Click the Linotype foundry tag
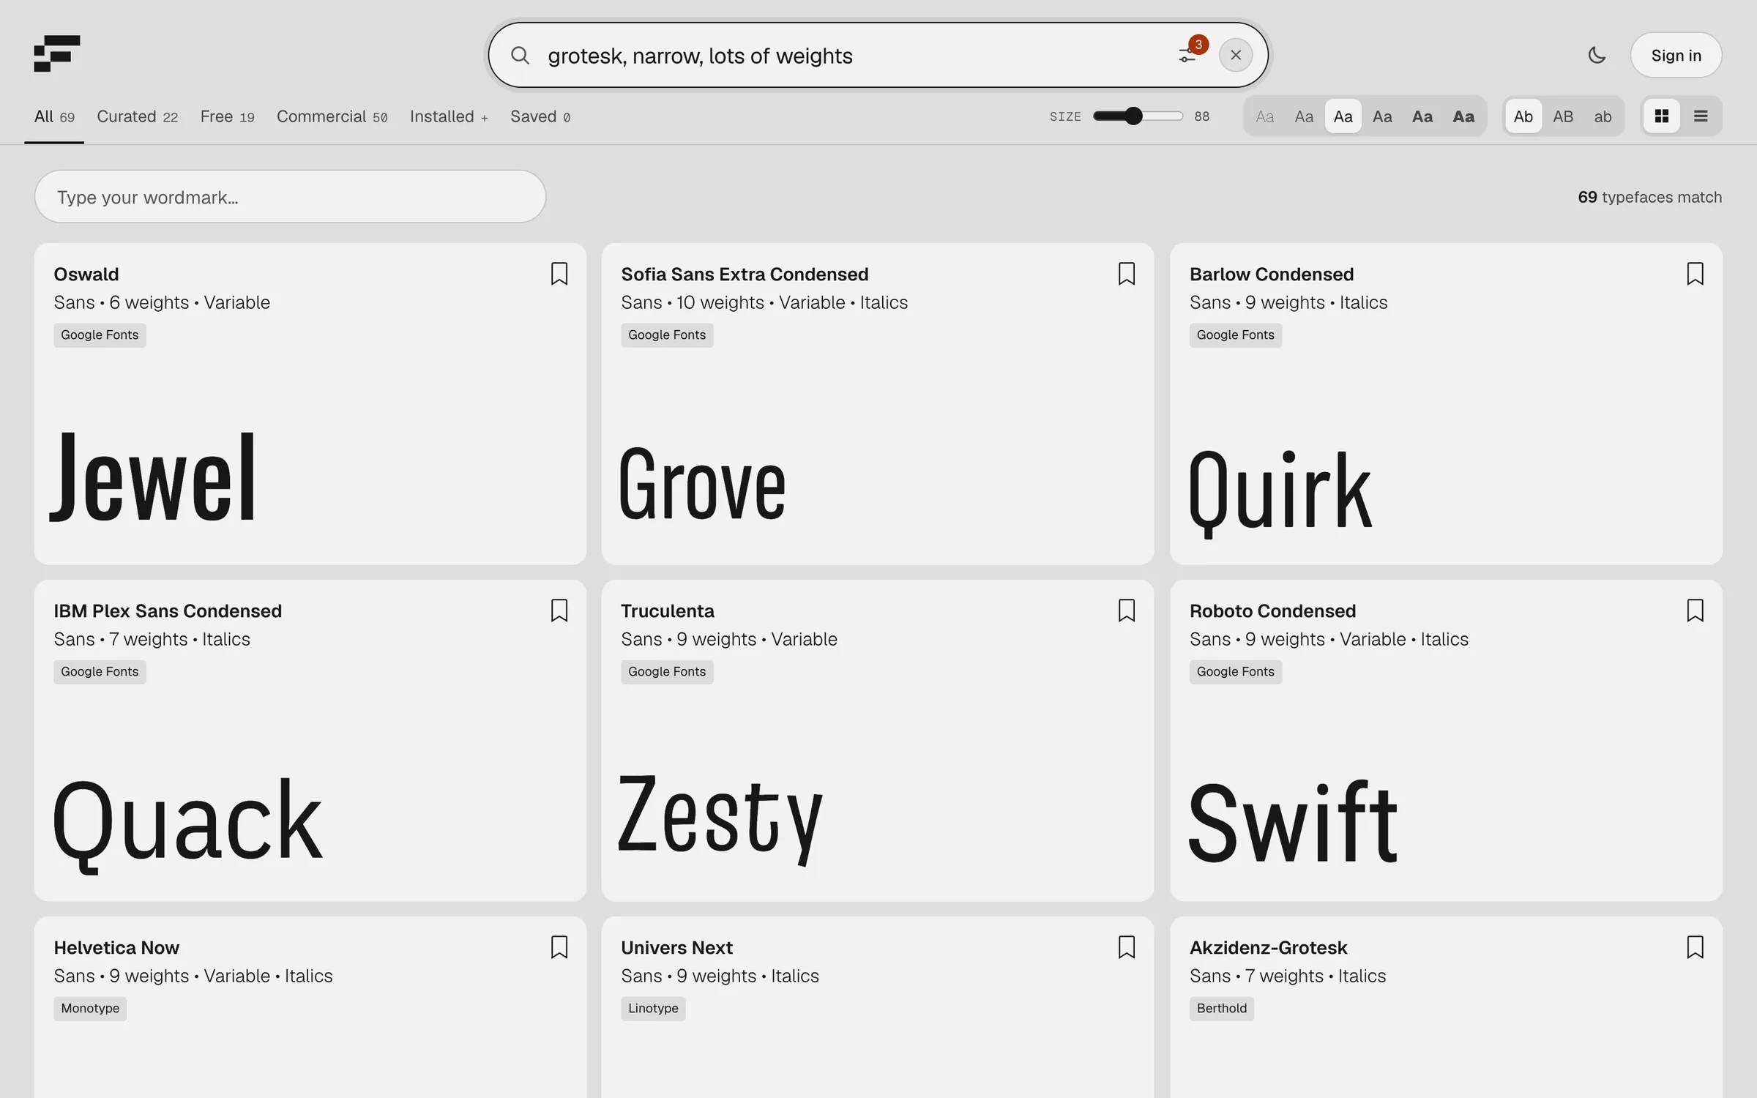The height and width of the screenshot is (1098, 1757). (x=653, y=1008)
